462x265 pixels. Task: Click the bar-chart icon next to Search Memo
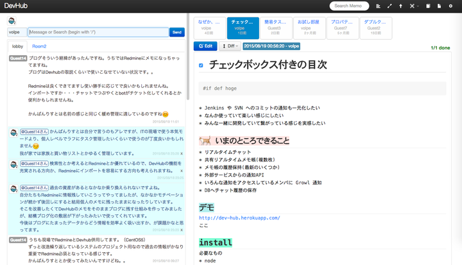pos(379,6)
